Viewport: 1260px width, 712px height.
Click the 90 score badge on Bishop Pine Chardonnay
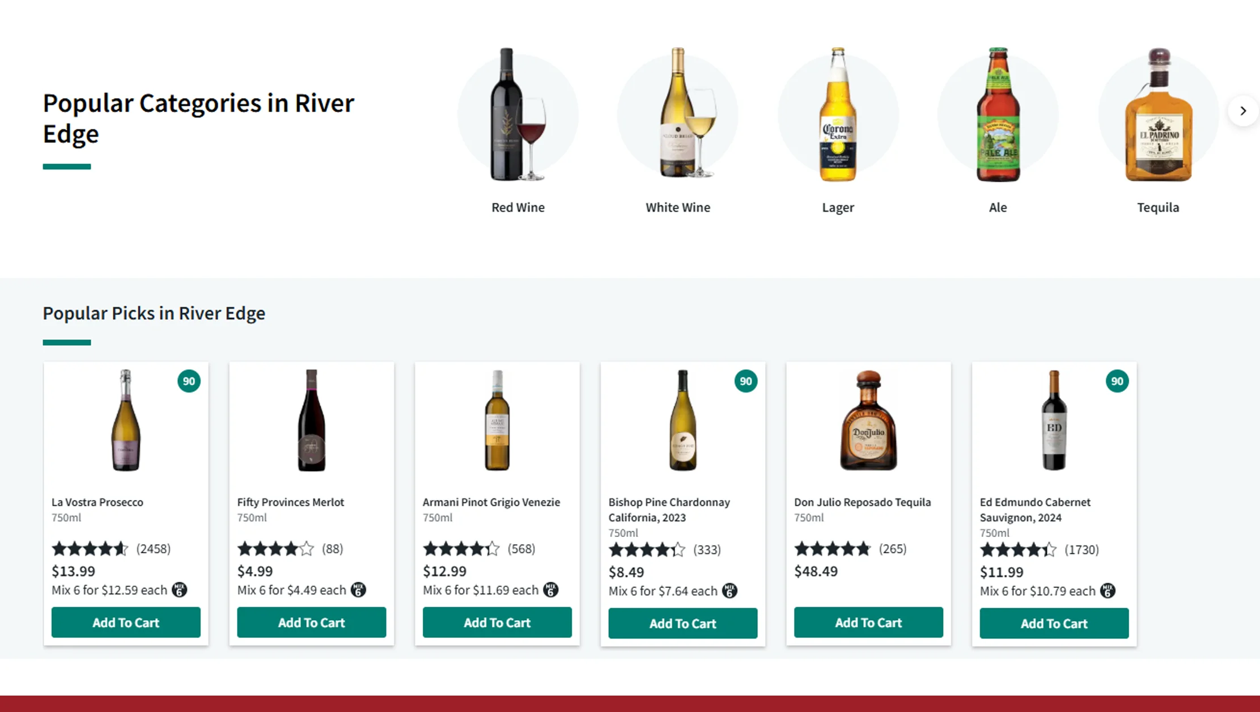(745, 381)
